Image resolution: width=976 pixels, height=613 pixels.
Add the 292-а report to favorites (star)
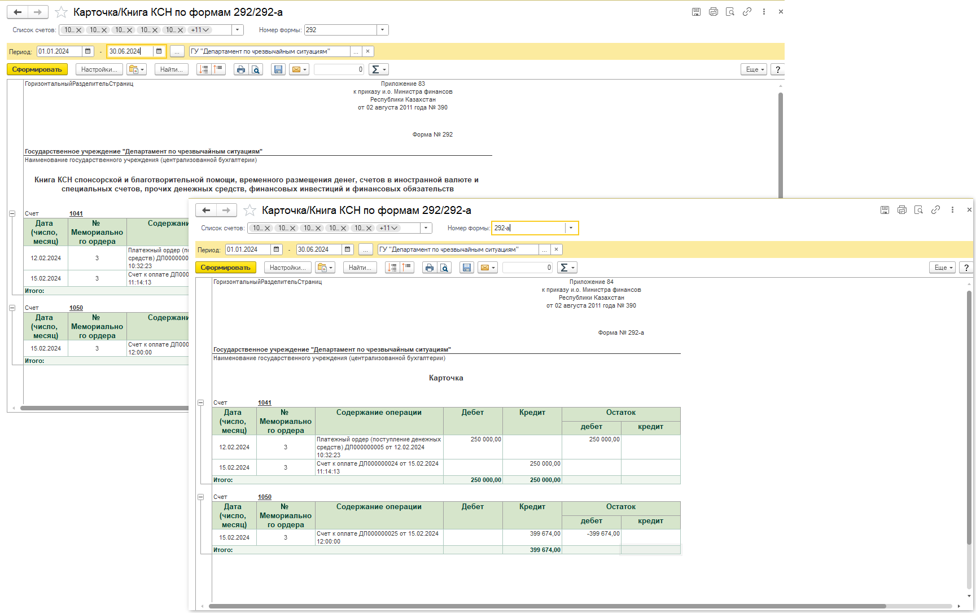pos(250,211)
